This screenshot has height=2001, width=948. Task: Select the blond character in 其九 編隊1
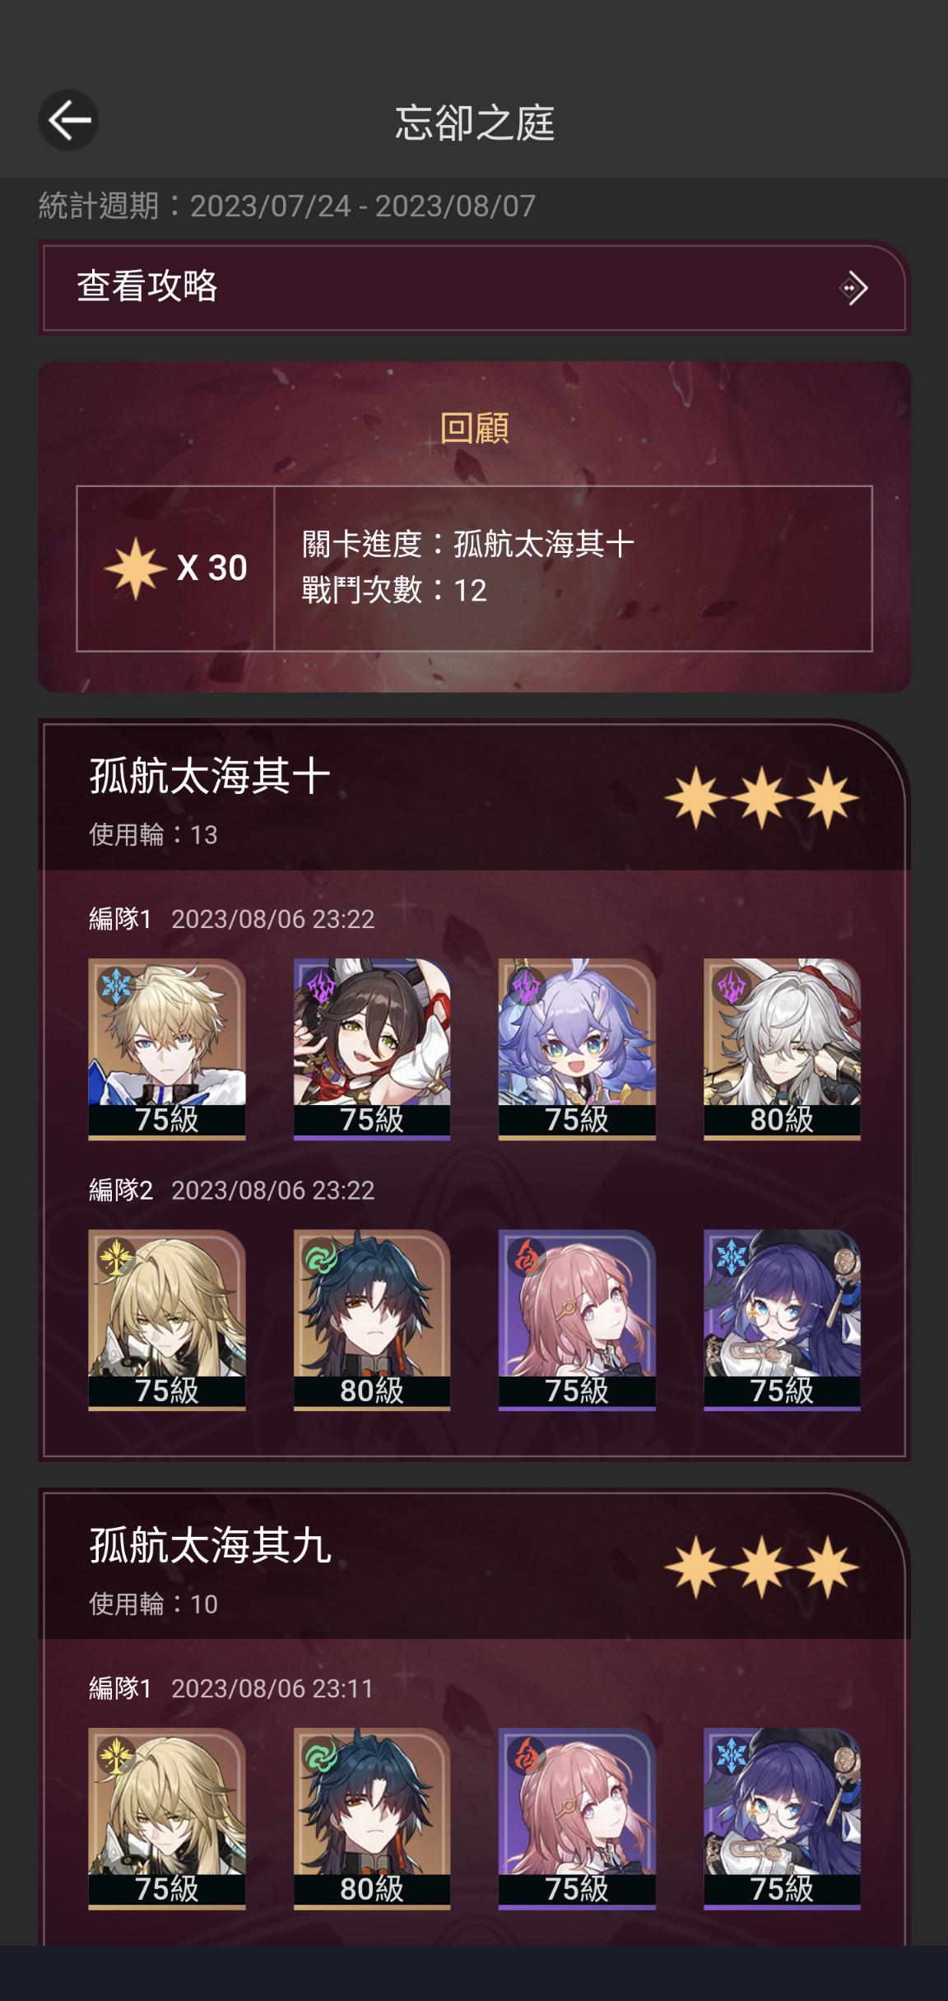[167, 1818]
